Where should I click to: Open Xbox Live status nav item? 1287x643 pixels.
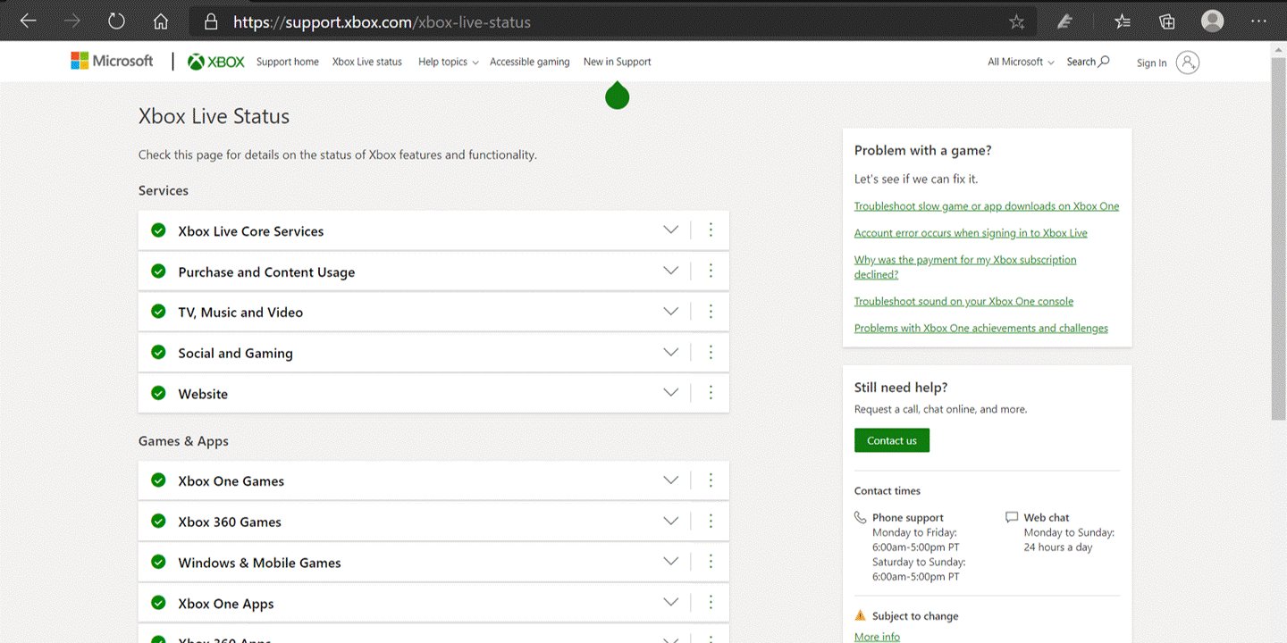pyautogui.click(x=367, y=63)
